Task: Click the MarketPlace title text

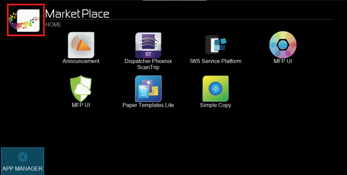Action: [x=77, y=14]
